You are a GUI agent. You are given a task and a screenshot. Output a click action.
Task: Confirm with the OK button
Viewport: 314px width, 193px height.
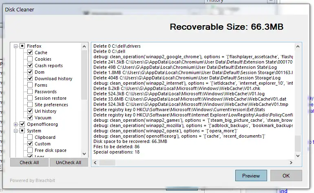[x=286, y=175]
